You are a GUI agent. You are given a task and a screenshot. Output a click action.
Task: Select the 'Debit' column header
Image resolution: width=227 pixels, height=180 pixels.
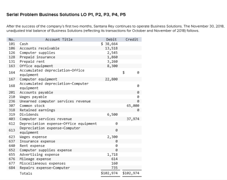pos(111,40)
